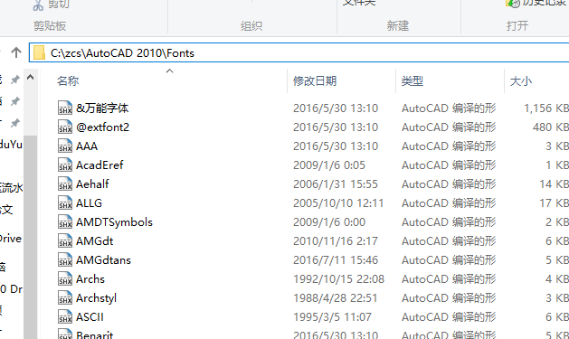Screen dimensions: 569x339
Task: Click the date 2005/10/10 12:11 of ALLG
Action: 338,203
